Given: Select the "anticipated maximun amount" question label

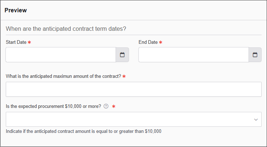Looking at the screenshot, I should (63, 77).
